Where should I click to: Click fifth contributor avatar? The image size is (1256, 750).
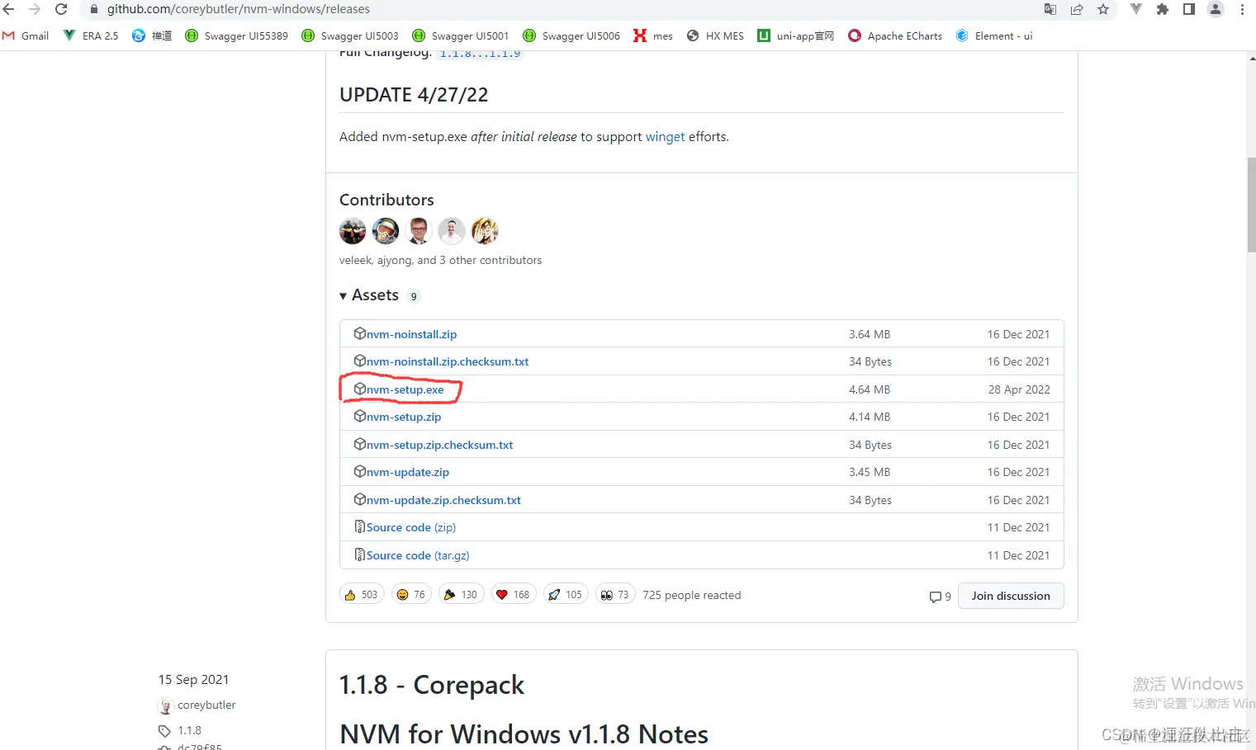485,231
